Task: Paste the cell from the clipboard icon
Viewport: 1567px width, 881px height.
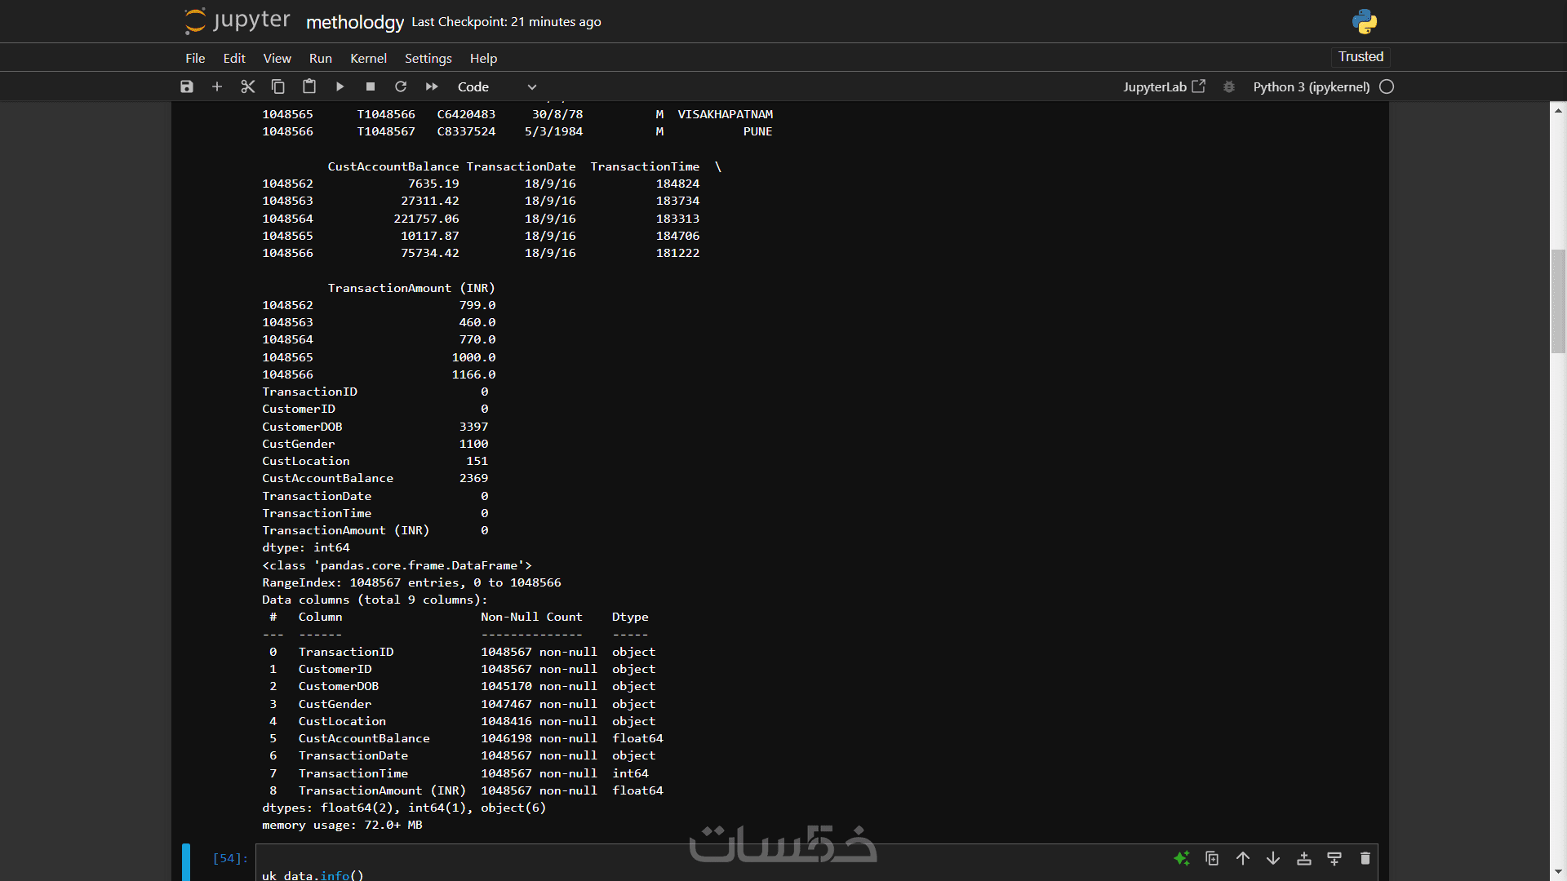Action: click(309, 86)
